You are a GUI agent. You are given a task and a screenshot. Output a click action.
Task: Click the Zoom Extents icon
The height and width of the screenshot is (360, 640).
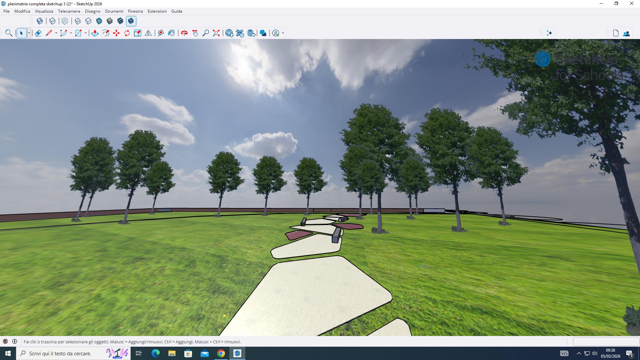(x=216, y=33)
